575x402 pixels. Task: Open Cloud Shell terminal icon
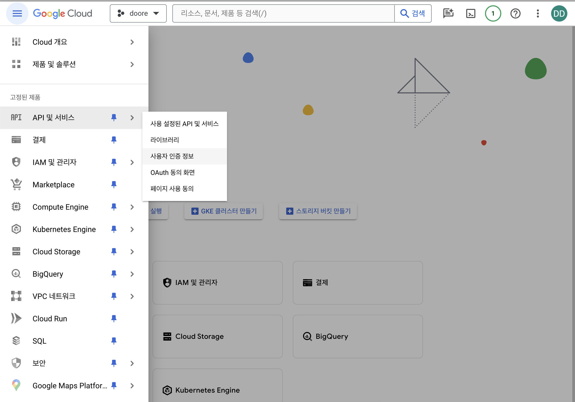471,13
